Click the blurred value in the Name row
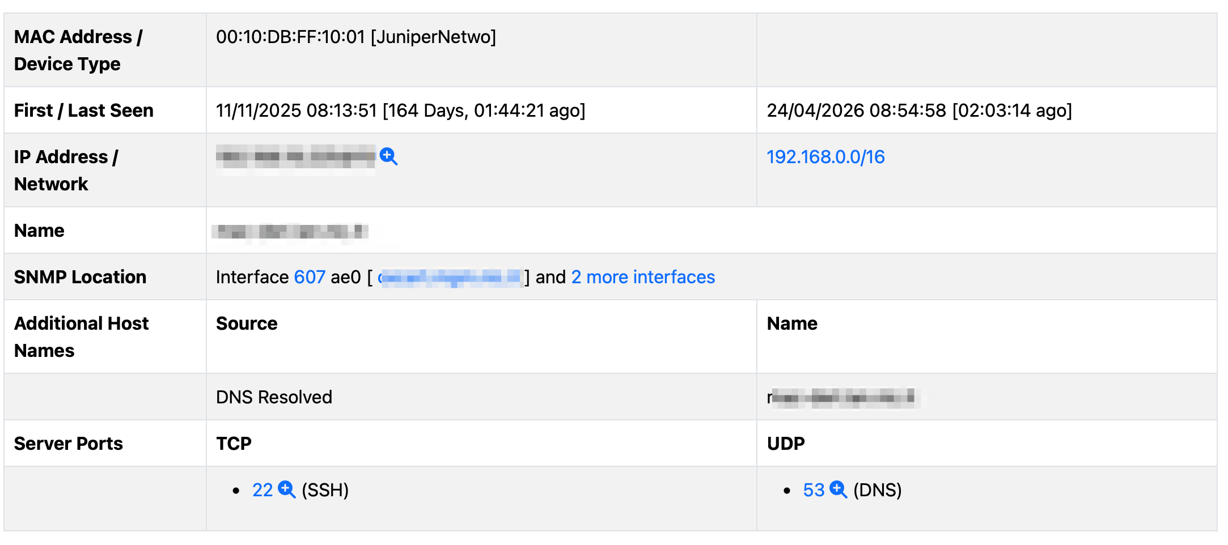Viewport: 1228px width, 545px height. [x=290, y=231]
